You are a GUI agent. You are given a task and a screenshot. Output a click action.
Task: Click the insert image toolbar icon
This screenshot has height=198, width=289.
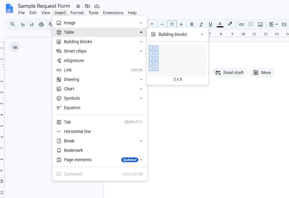[x=260, y=24]
